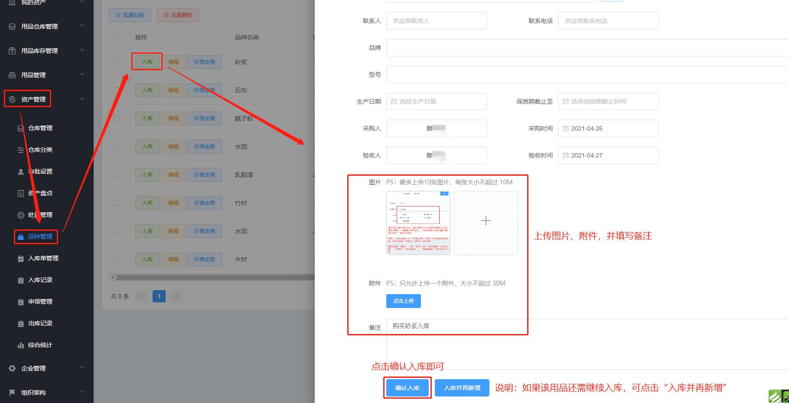Click calendar icon in 保质期截止至 field
Image resolution: width=789 pixels, height=403 pixels.
click(x=565, y=102)
